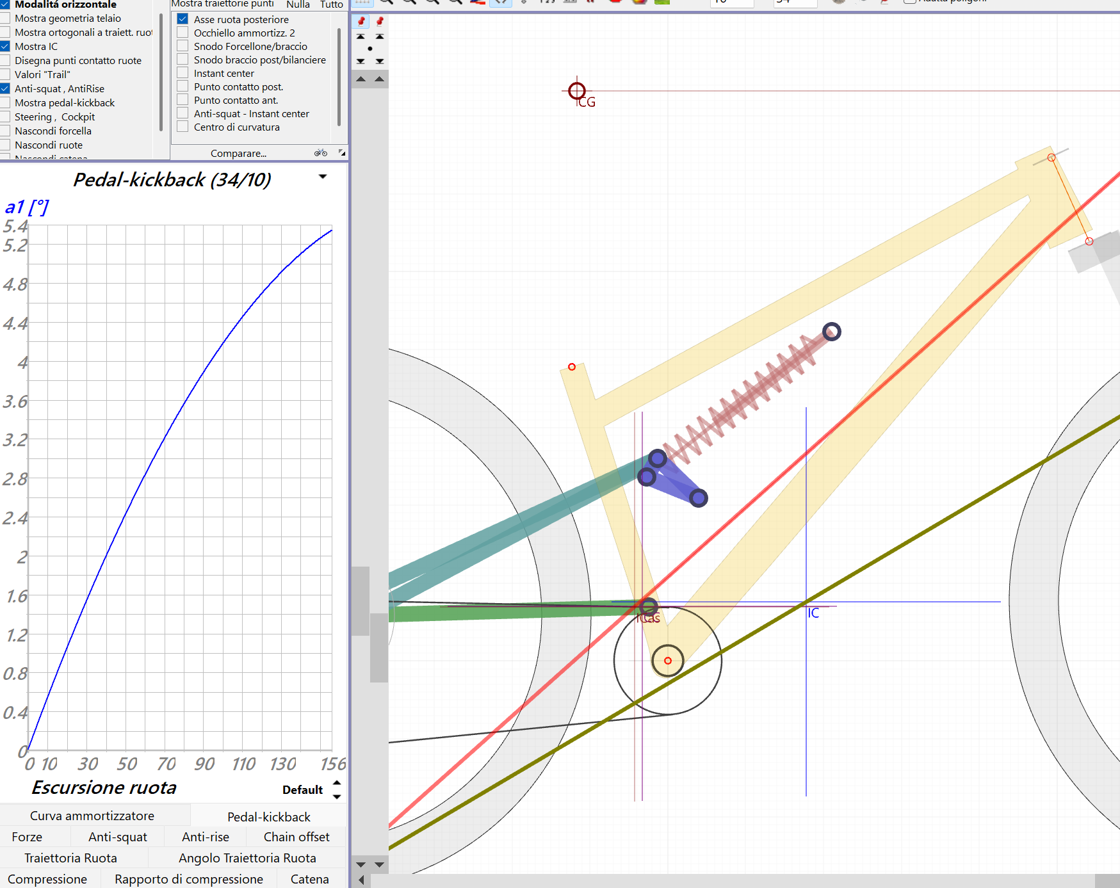1120x888 pixels.
Task: Click the left barred up-arrow icon
Action: click(x=361, y=36)
